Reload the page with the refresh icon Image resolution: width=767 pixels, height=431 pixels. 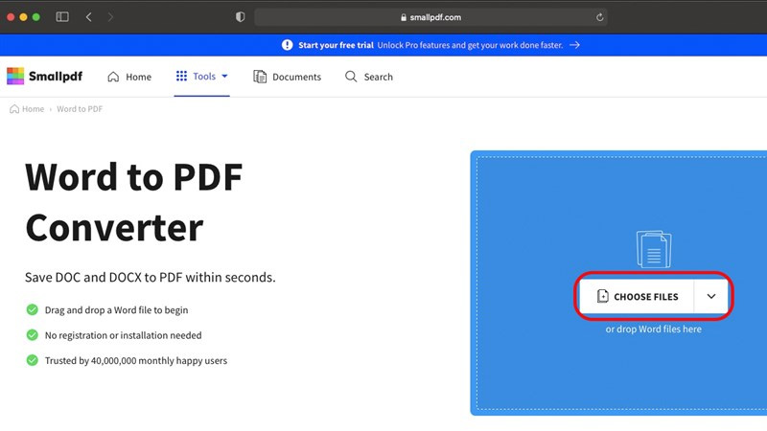pyautogui.click(x=600, y=17)
